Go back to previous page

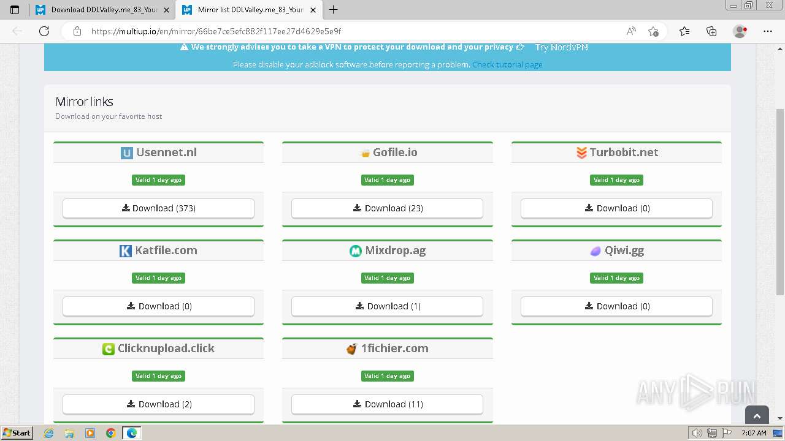17,31
